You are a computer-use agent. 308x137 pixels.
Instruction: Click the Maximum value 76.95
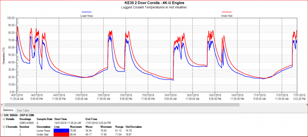pos(73,131)
